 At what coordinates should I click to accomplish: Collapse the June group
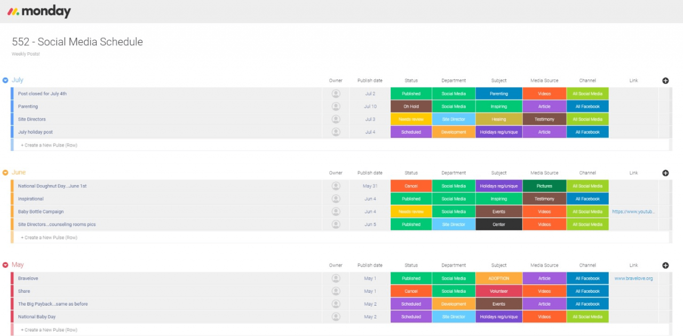click(x=5, y=173)
